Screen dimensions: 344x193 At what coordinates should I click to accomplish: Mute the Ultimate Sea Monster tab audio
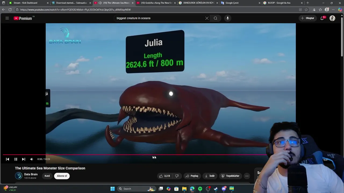[100, 3]
